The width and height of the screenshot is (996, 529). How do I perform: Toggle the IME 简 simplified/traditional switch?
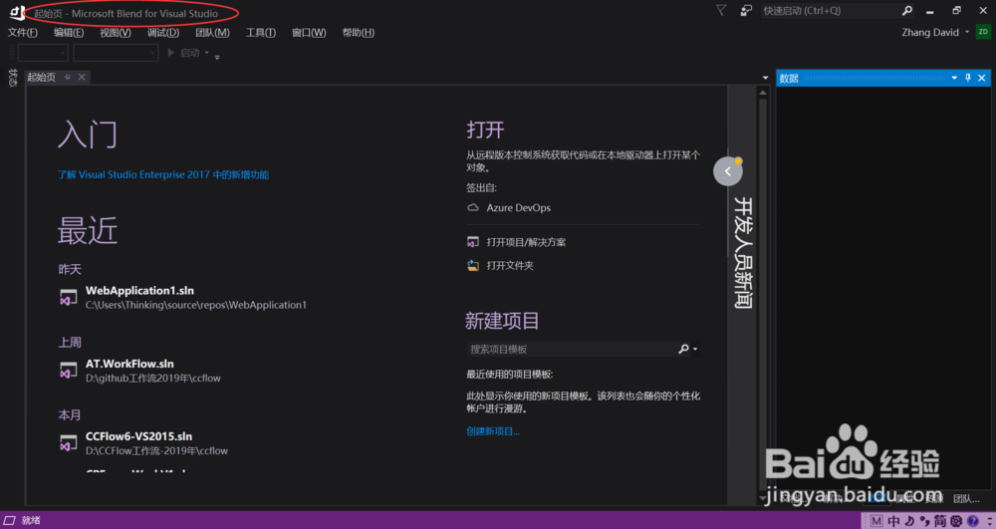pyautogui.click(x=940, y=521)
